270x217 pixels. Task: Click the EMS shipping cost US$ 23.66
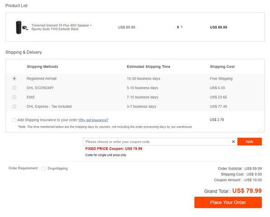[x=218, y=97]
